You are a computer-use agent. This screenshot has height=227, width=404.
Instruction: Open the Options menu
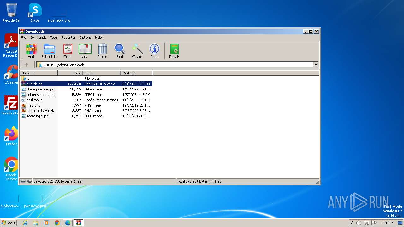coord(86,38)
